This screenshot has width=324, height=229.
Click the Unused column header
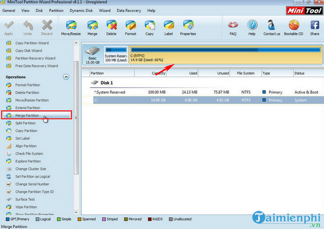tap(214, 73)
